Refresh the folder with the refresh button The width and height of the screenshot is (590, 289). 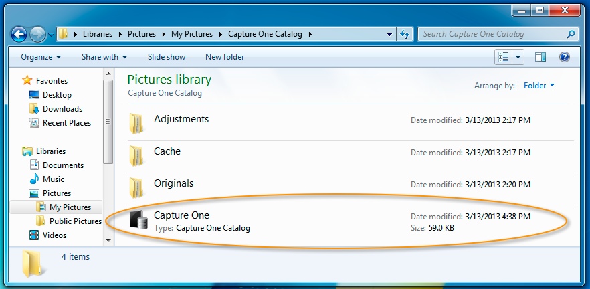[405, 34]
